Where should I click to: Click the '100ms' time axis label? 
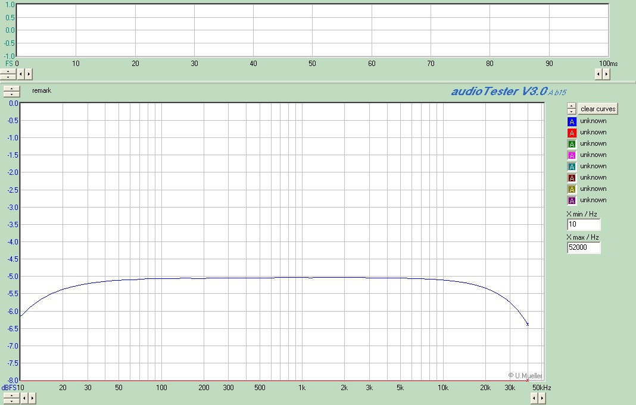[609, 63]
